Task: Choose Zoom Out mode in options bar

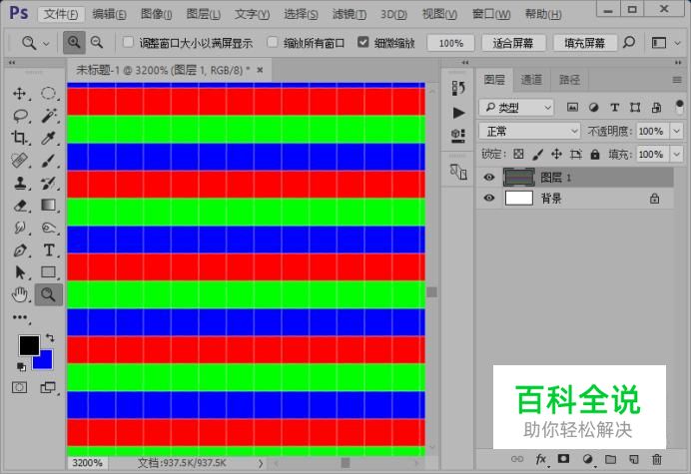Action: click(x=97, y=43)
